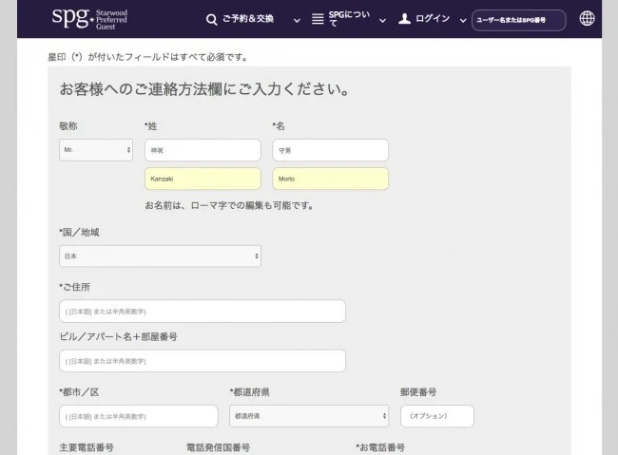
Task: Open the SPGについて navigation menu
Action: pos(348,19)
